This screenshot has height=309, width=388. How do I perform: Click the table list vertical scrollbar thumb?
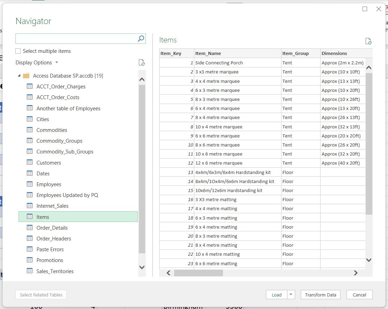[142, 169]
